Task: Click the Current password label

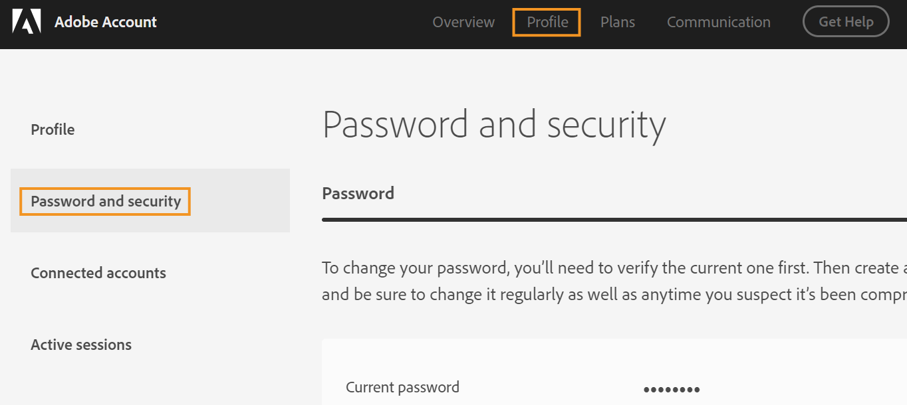Action: [x=402, y=387]
